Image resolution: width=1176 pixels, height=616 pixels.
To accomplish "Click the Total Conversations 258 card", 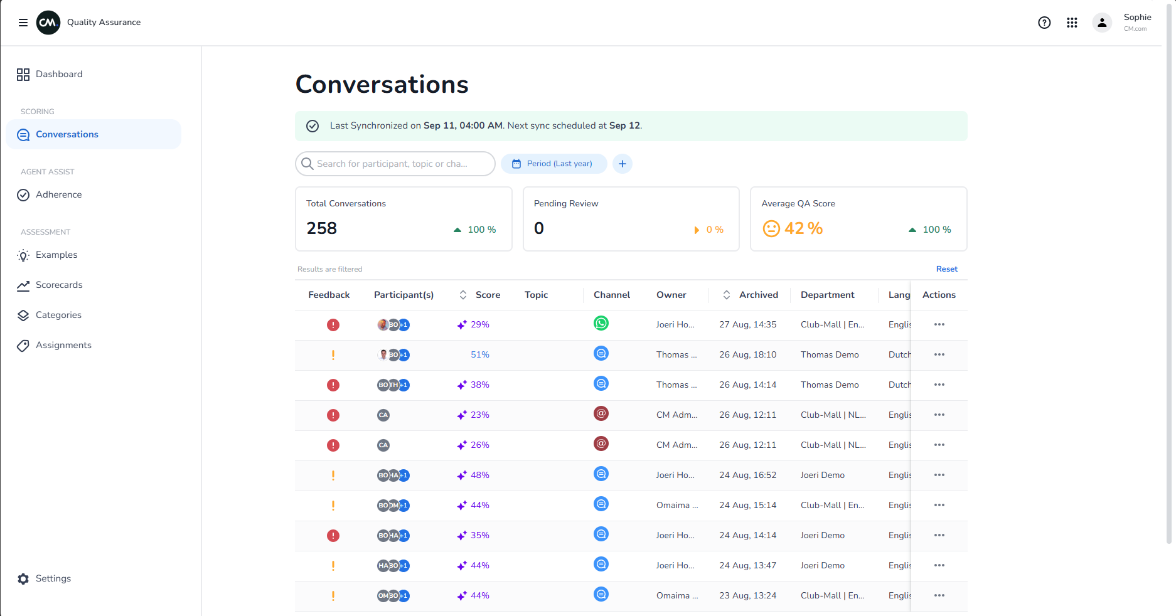I will [x=404, y=219].
